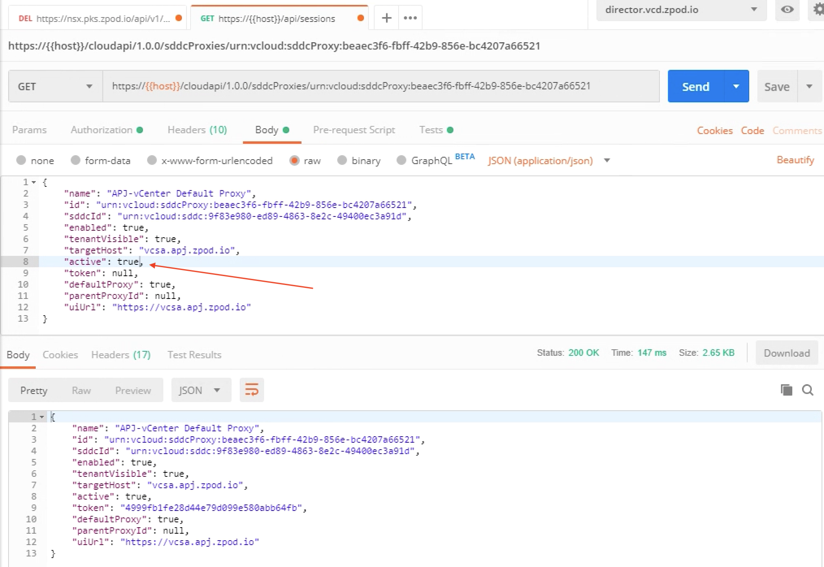Click the three-dots tab options icon
Viewport: 824px width, 567px height.
(410, 18)
